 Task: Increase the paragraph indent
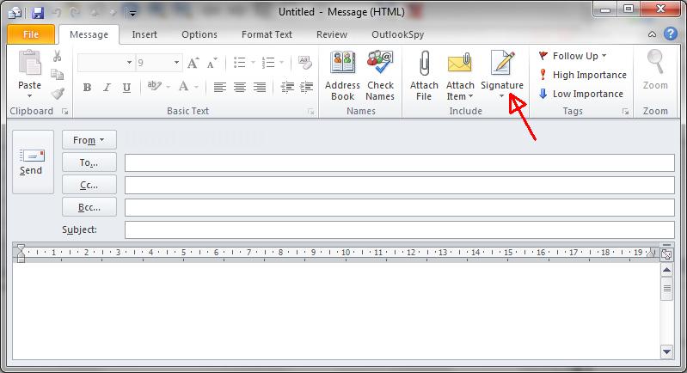tap(306, 87)
